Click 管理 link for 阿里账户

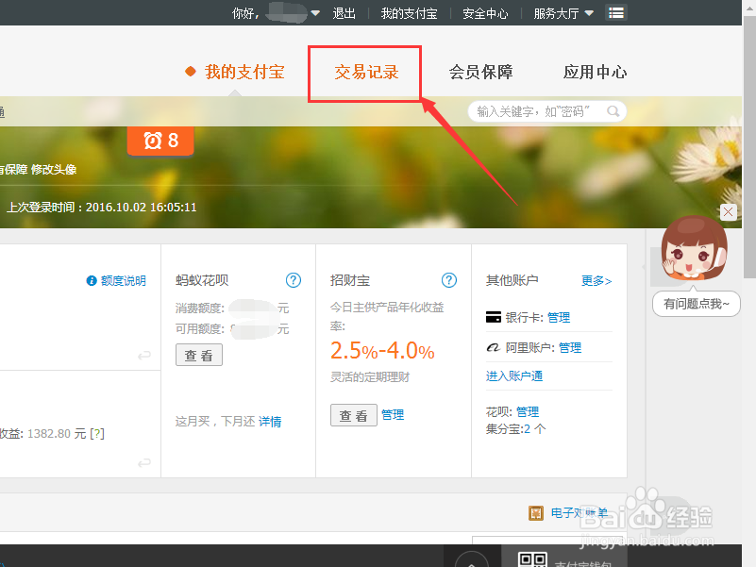(x=570, y=347)
